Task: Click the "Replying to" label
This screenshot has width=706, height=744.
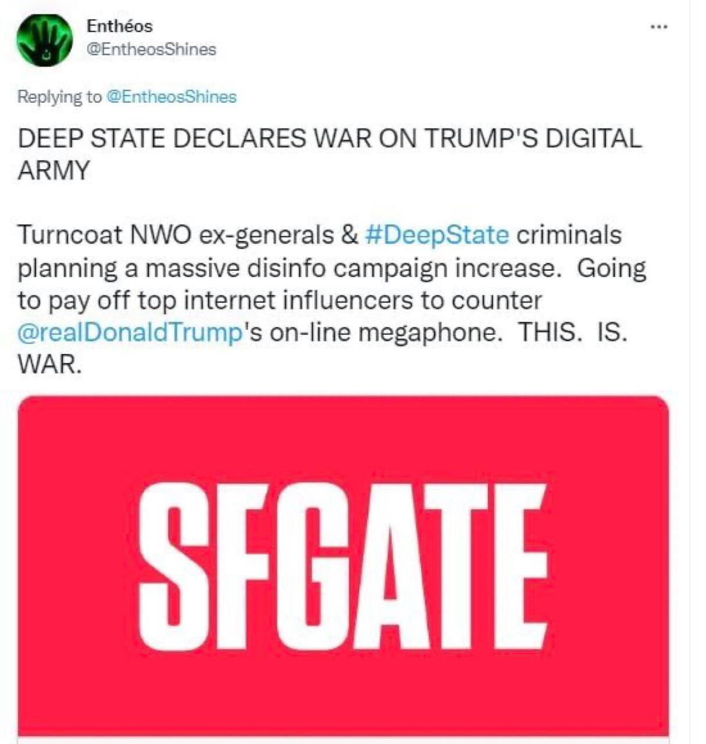Action: click(59, 96)
